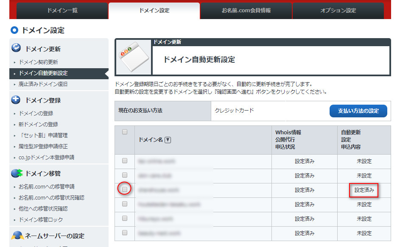Click the ドメイン登録 plus icon in sidebar
The height and width of the screenshot is (247, 400).
[17, 100]
